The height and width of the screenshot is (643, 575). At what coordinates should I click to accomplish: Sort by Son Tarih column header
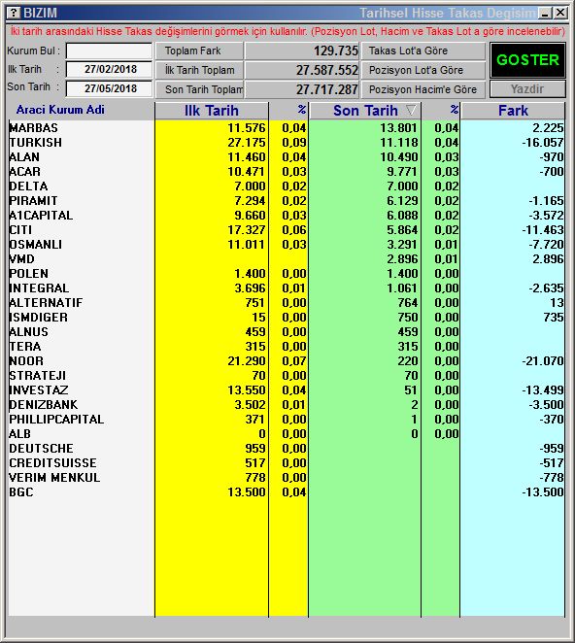pos(365,111)
